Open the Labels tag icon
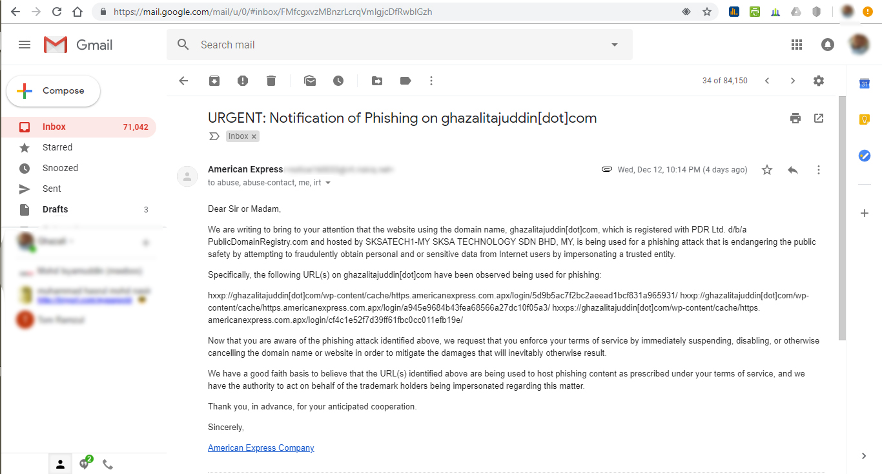882x474 pixels. pos(405,81)
